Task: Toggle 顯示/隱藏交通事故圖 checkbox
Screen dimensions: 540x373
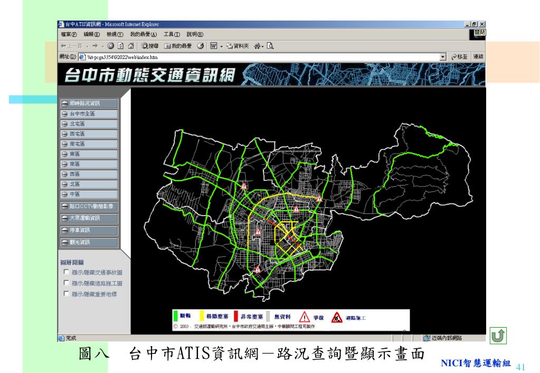Action: [67, 272]
